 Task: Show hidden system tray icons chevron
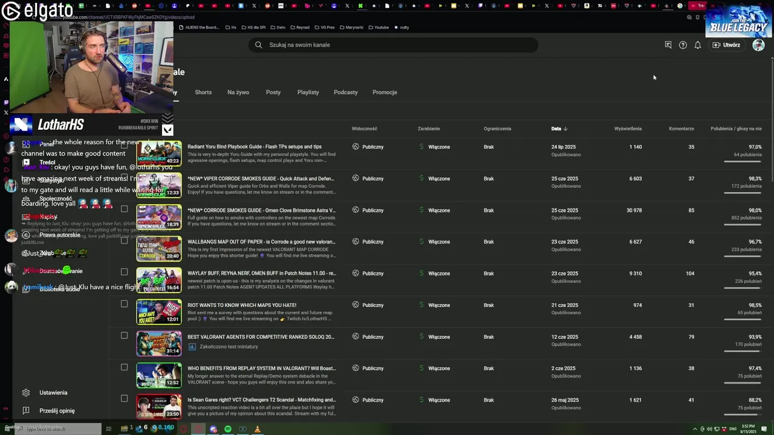point(695,429)
